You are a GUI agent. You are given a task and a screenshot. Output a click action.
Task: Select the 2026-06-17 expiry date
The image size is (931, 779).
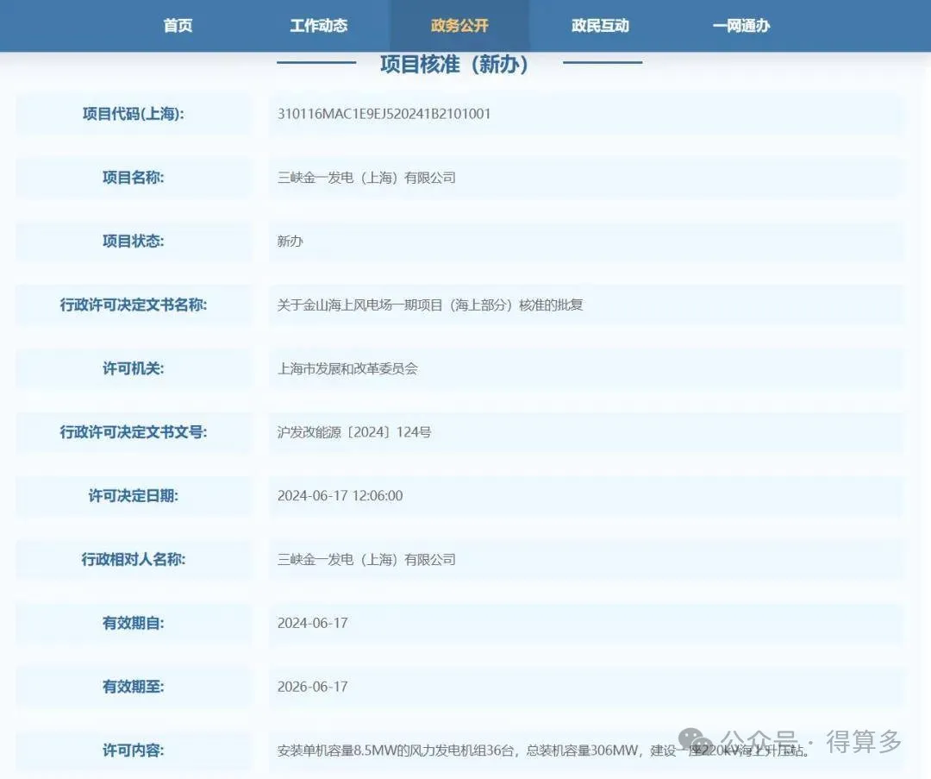[312, 687]
